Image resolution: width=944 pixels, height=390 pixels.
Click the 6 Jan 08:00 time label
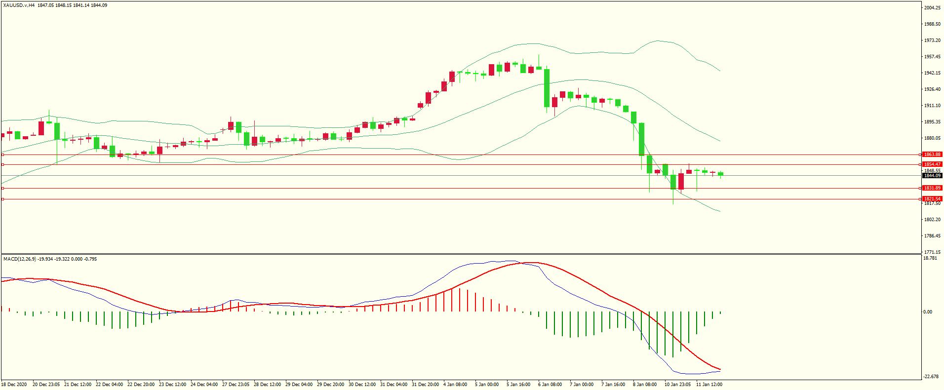pyautogui.click(x=550, y=385)
